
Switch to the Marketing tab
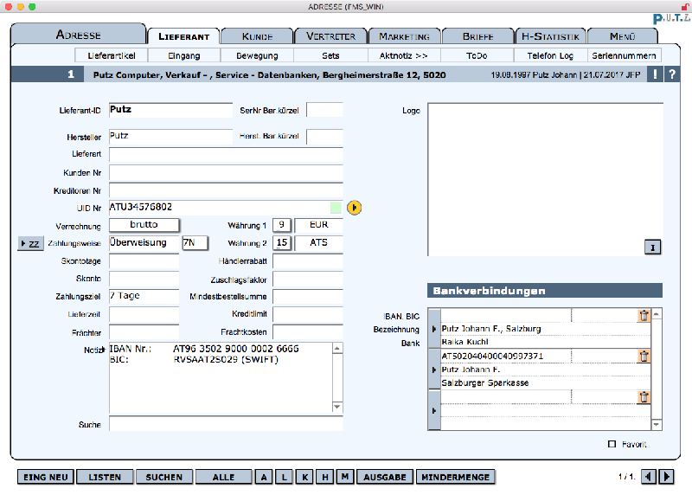coord(404,36)
